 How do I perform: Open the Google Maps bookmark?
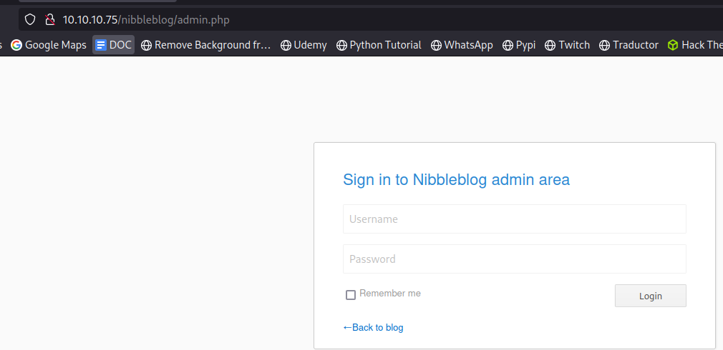[x=49, y=45]
